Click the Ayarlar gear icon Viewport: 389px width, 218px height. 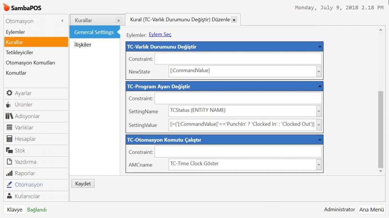pyautogui.click(x=9, y=93)
